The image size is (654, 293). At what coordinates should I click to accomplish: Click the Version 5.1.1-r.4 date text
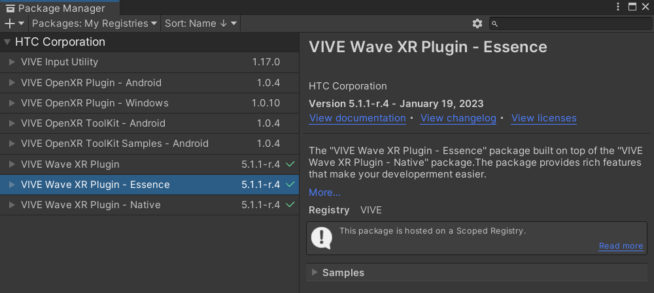396,104
